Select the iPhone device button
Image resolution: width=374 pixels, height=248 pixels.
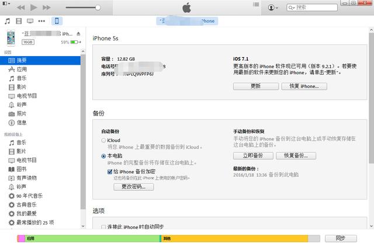(x=57, y=21)
